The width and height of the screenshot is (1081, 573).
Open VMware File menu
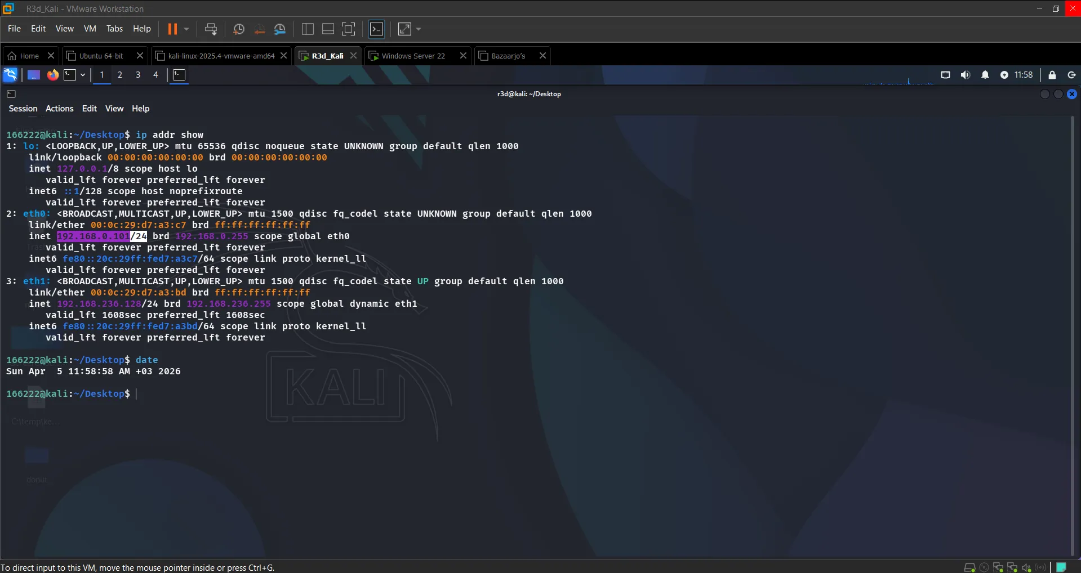coord(15,29)
